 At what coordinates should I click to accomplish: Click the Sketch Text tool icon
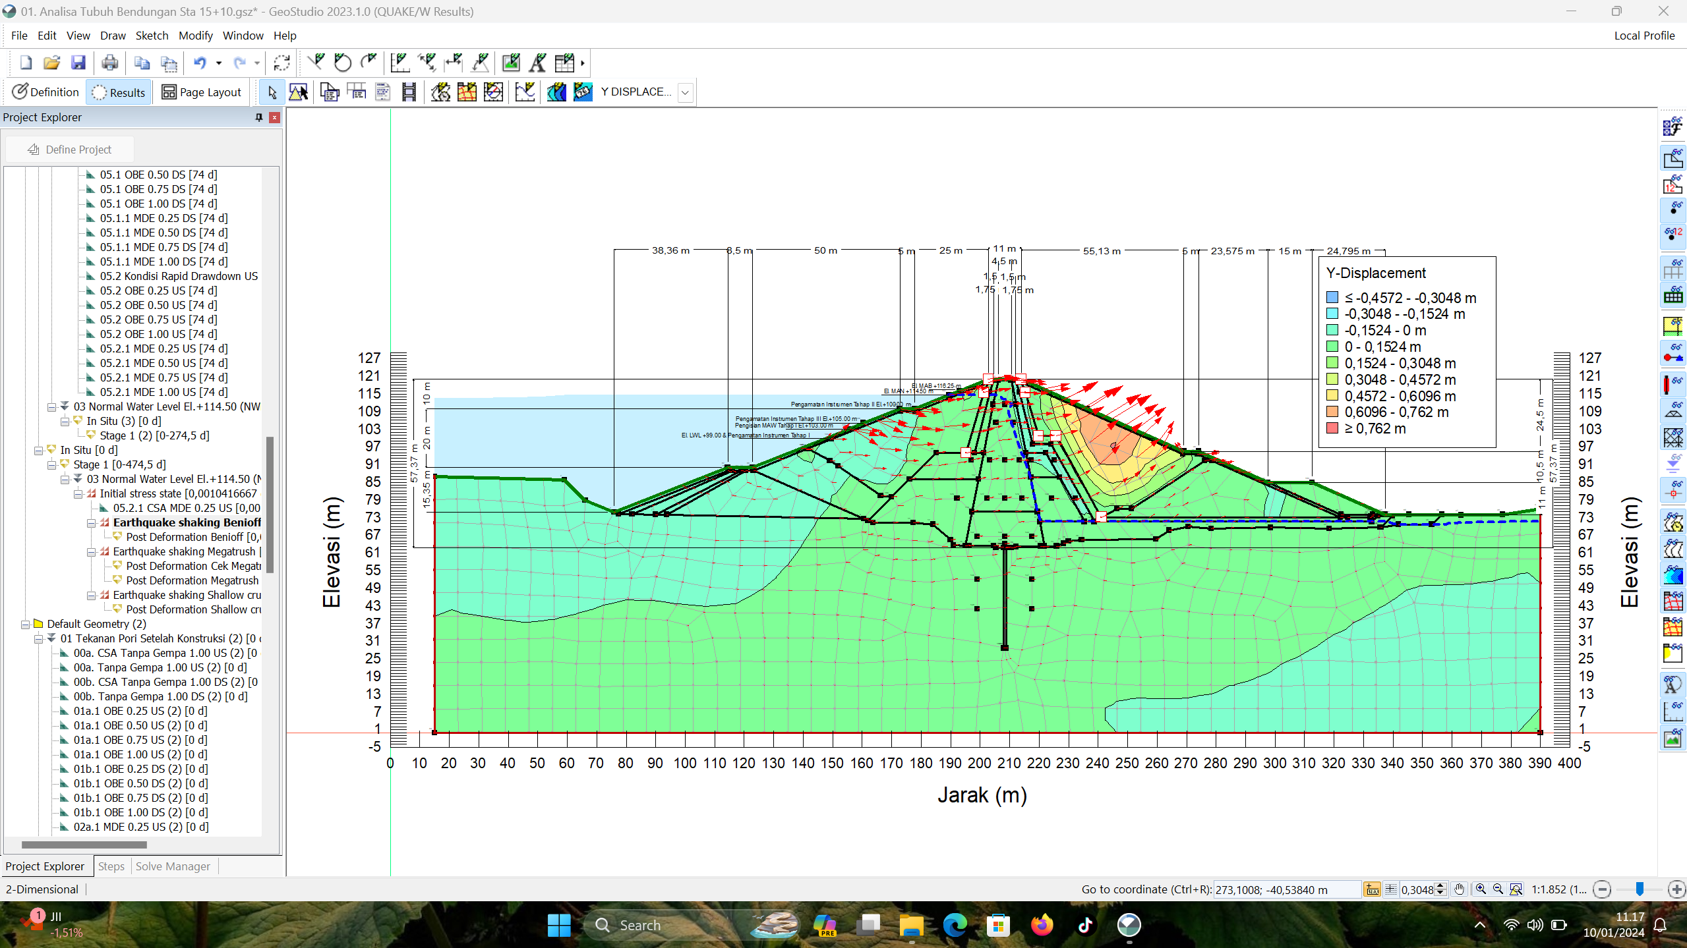coord(538,63)
